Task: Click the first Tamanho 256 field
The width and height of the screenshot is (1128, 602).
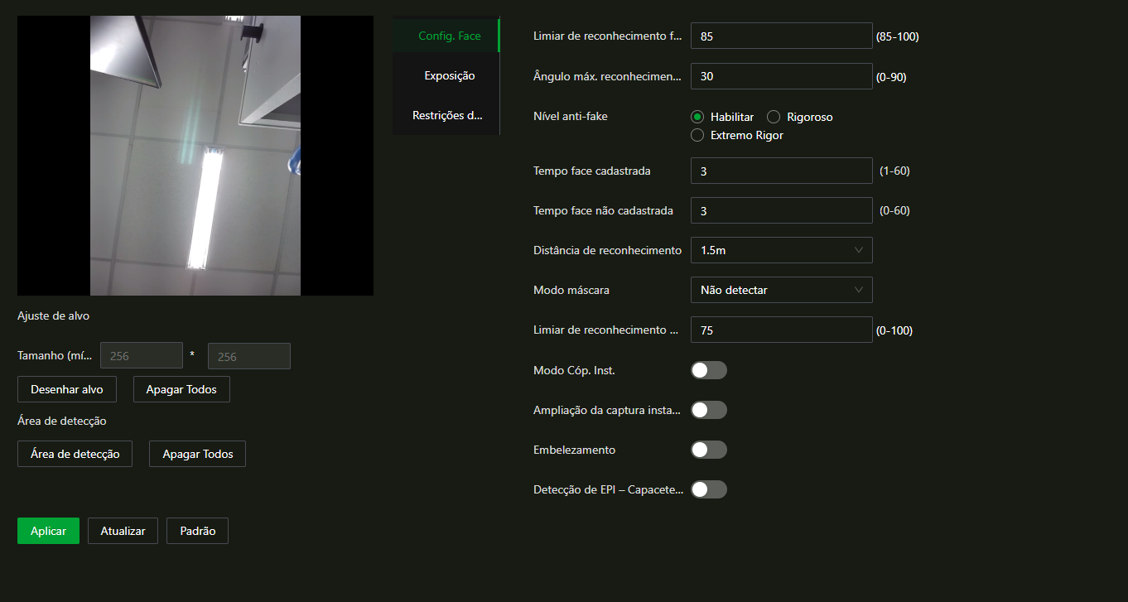Action: (x=141, y=356)
